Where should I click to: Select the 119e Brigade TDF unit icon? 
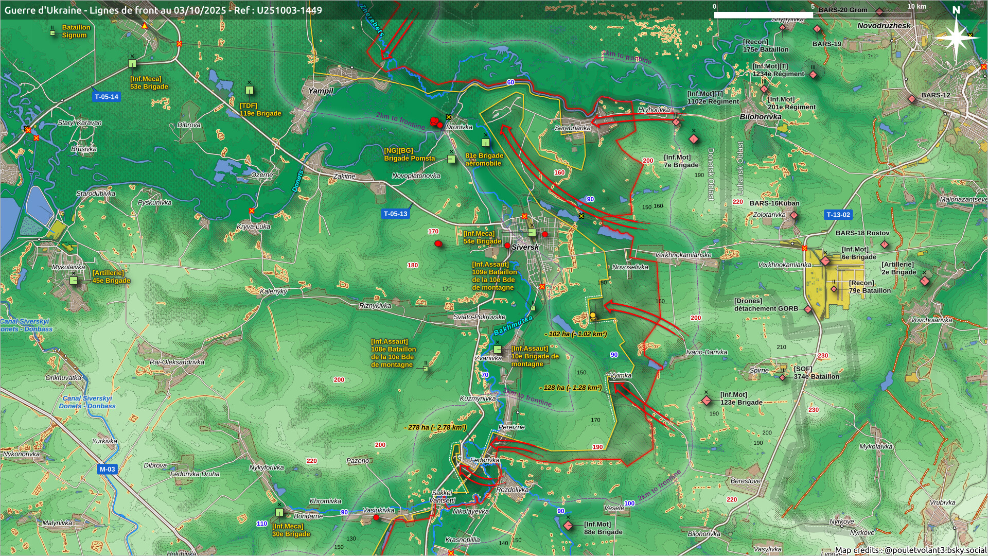click(250, 90)
